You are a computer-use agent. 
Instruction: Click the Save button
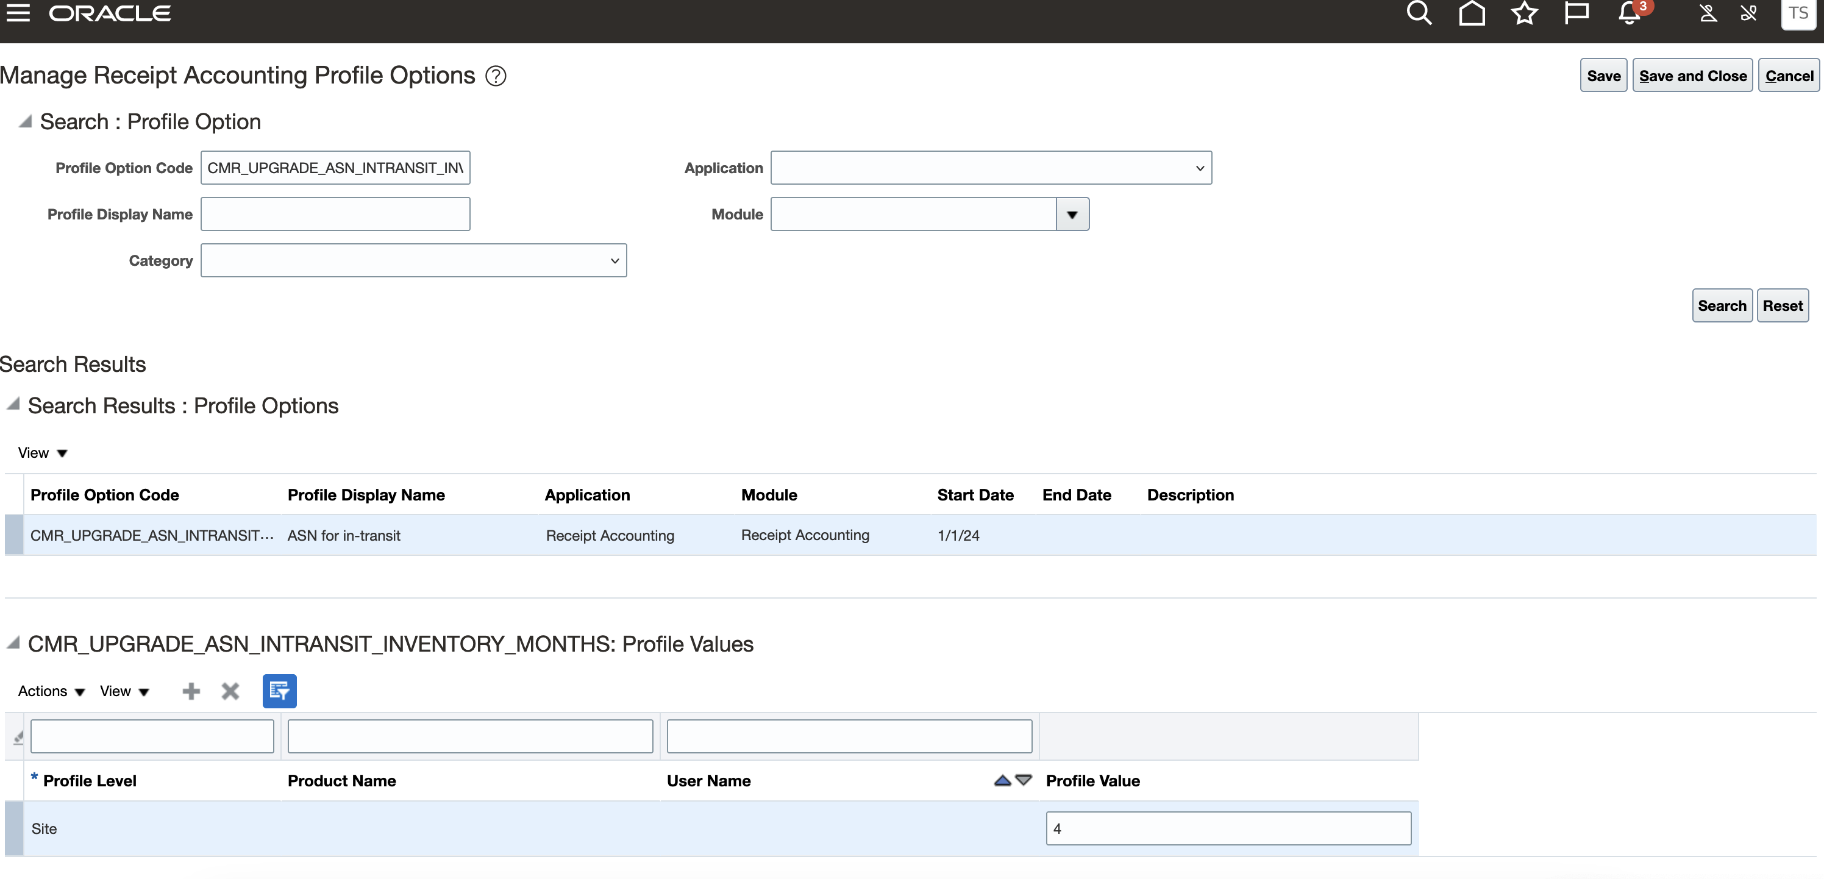(x=1603, y=76)
